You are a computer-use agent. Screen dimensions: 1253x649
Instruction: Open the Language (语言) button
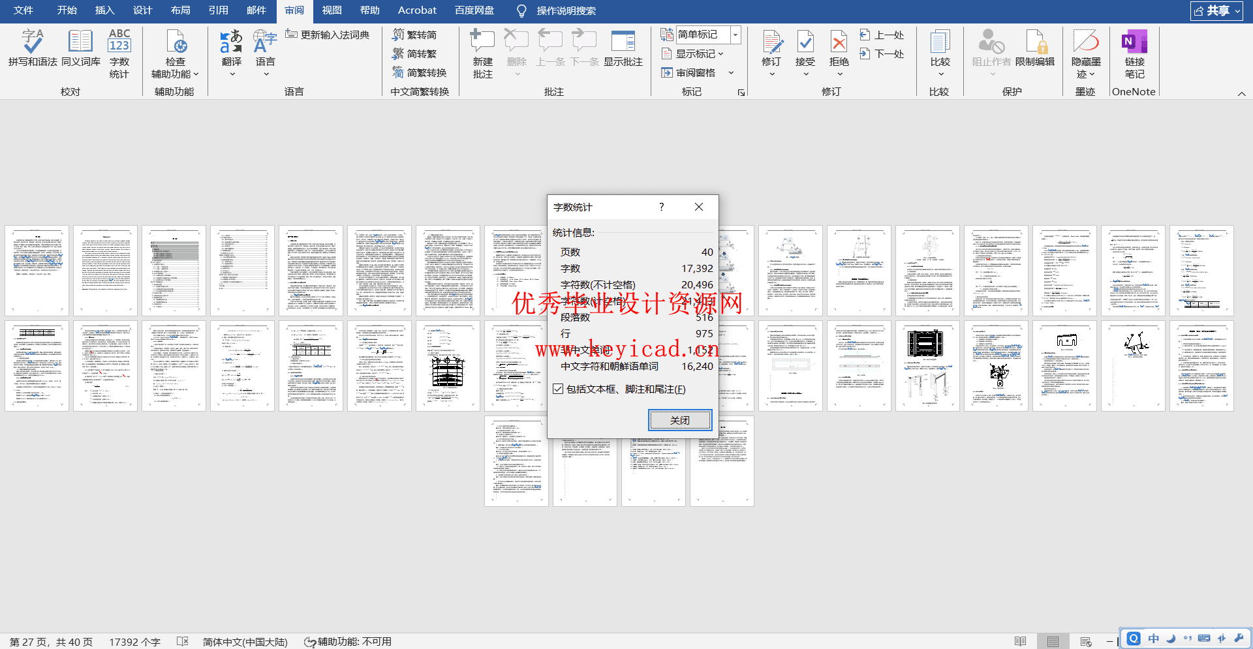pos(265,47)
